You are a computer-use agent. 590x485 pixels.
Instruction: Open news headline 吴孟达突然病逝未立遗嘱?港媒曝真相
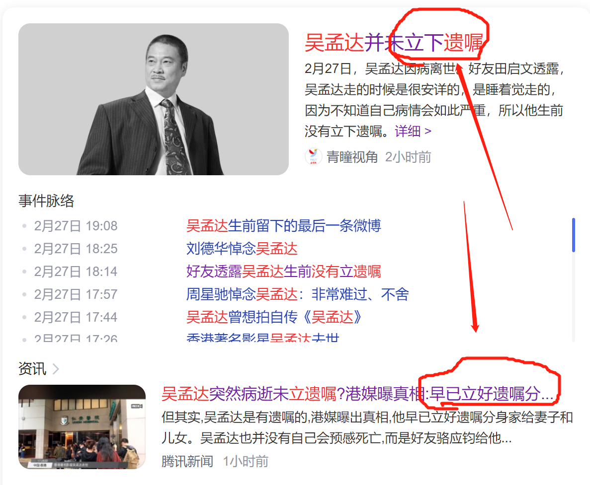pyautogui.click(x=357, y=394)
